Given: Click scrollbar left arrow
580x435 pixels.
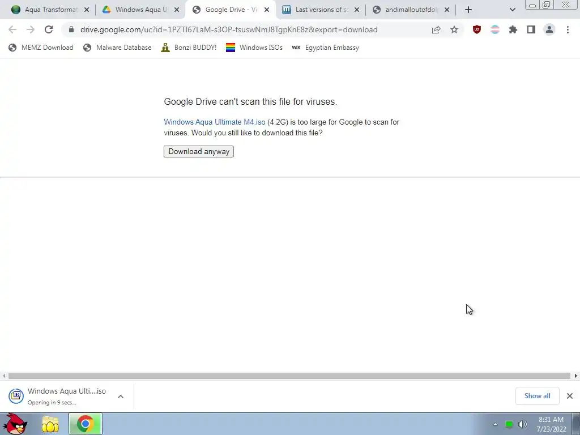Looking at the screenshot, I should [4, 376].
